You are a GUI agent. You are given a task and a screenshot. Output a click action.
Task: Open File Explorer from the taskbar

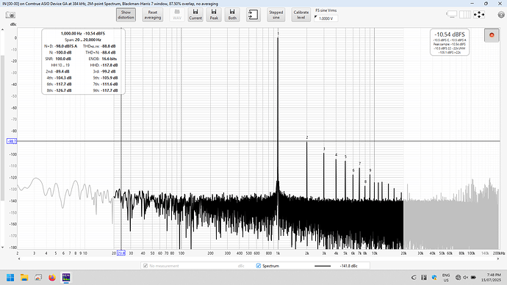24,278
